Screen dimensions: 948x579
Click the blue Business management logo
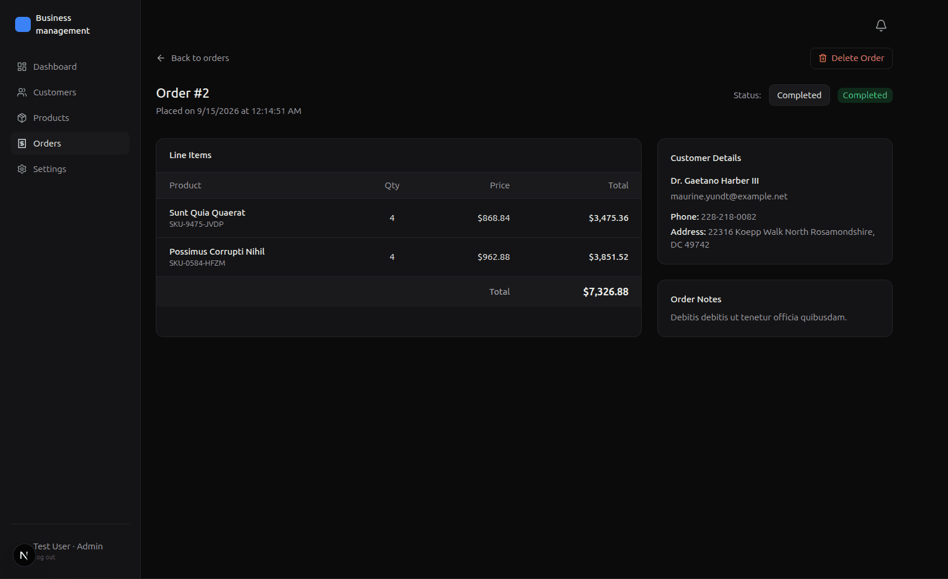coord(23,24)
